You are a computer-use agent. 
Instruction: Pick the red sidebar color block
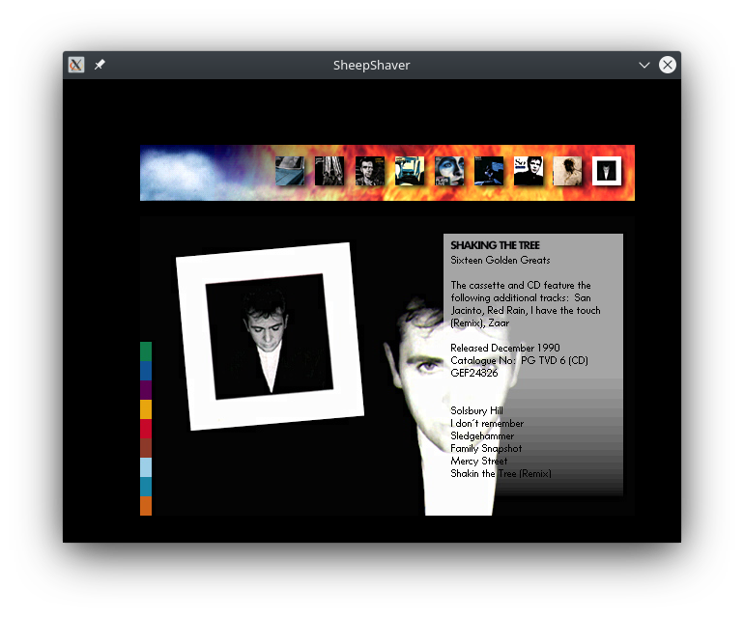click(x=146, y=429)
